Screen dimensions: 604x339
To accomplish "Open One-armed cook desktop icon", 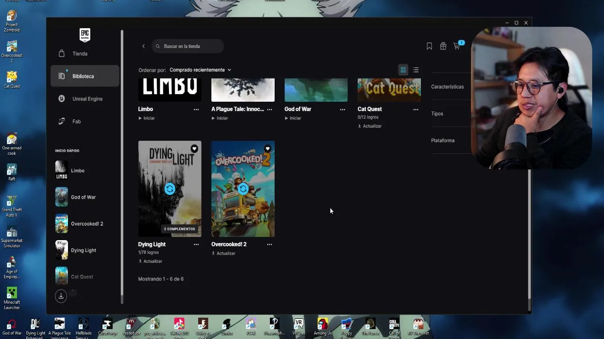I will point(12,145).
